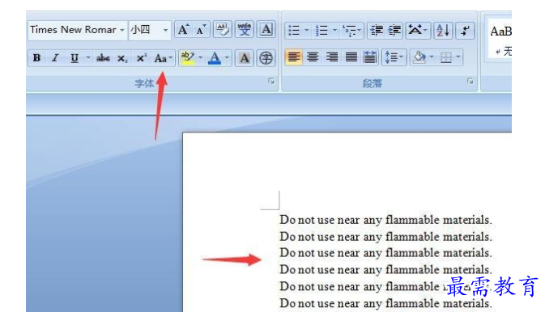Click Increase Indent icon
The height and width of the screenshot is (312, 545).
394,30
